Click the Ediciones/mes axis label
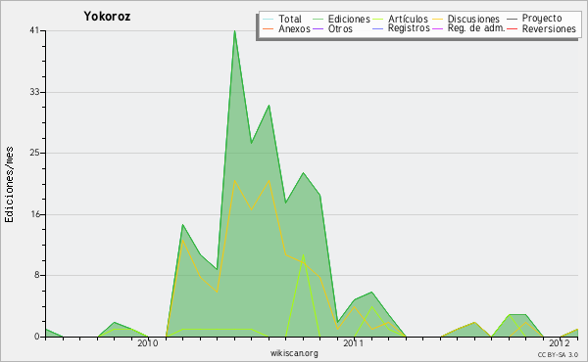This screenshot has height=362, width=588. coord(9,184)
